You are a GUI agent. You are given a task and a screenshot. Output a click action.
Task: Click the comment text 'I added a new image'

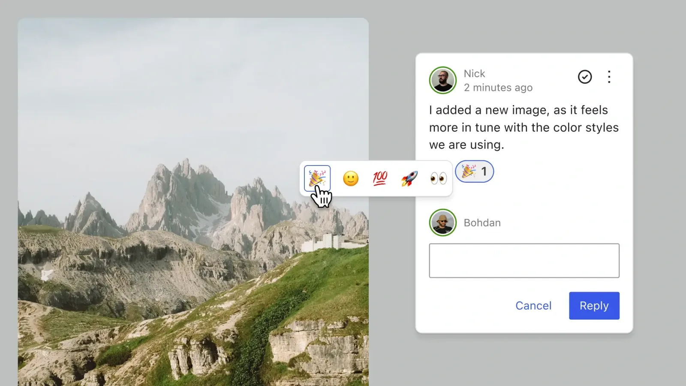click(x=489, y=110)
